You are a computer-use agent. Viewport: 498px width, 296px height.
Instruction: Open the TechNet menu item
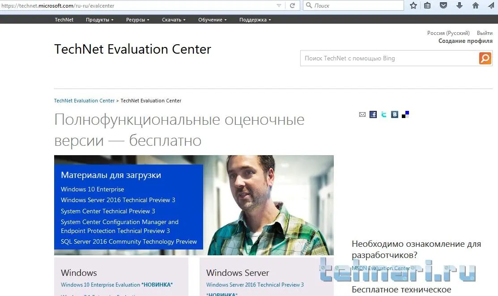tap(64, 20)
